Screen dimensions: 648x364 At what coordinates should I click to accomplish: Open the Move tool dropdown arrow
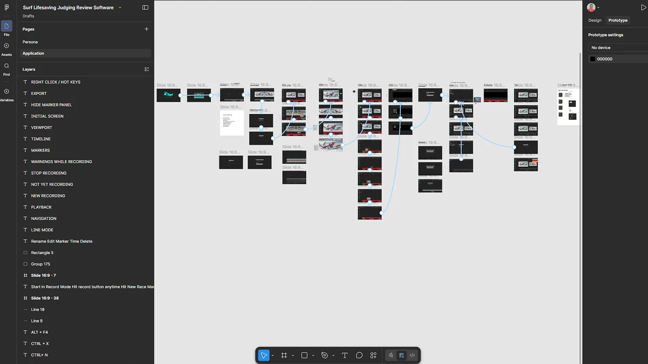(x=273, y=355)
